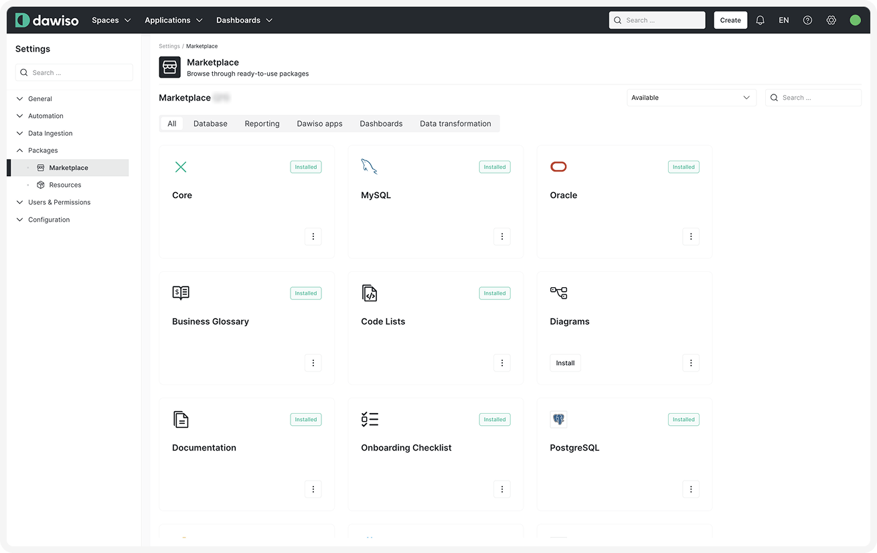Open the Available filter dropdown
Screen dimensions: 877x553
691,98
